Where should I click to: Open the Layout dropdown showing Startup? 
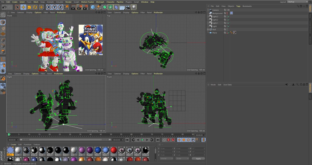point(297,2)
